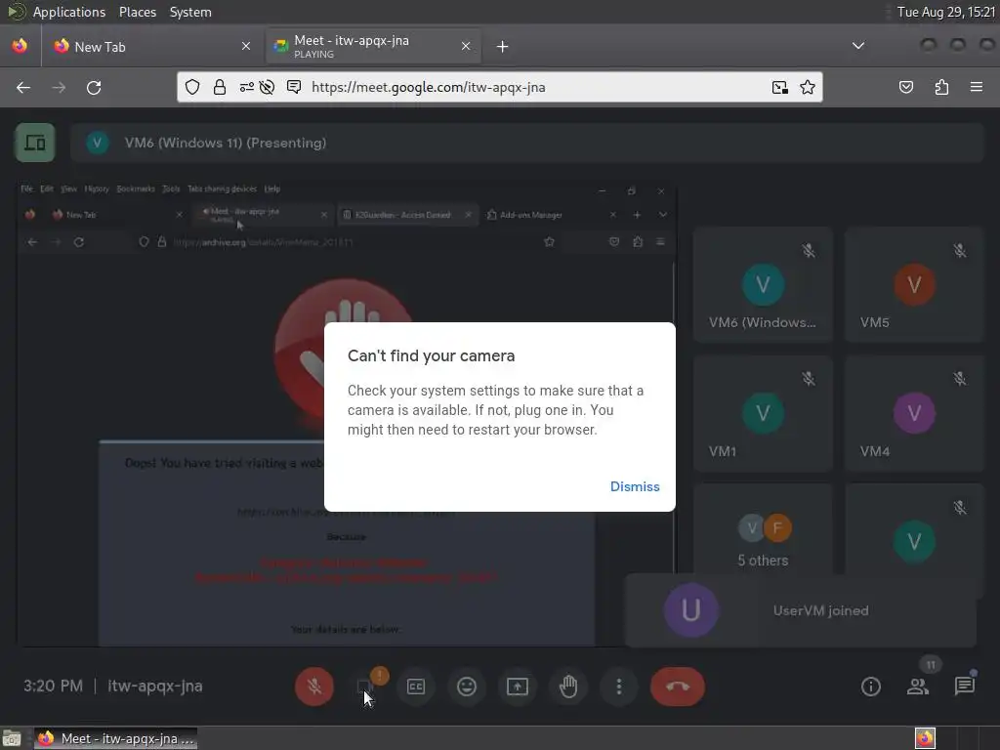The width and height of the screenshot is (1000, 750).
Task: Click the 3:20 PM meeting time text
Action: tap(53, 687)
